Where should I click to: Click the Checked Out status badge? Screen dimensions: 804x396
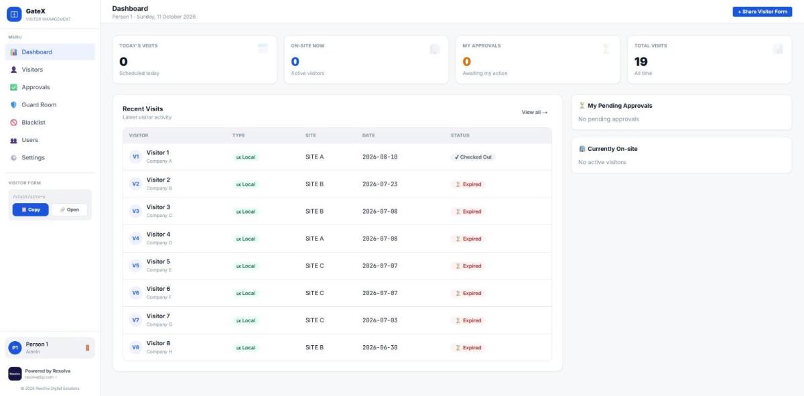coord(473,157)
